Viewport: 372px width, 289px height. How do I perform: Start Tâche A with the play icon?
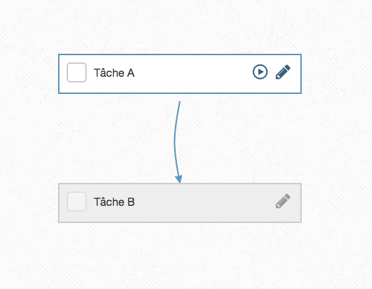pyautogui.click(x=260, y=72)
